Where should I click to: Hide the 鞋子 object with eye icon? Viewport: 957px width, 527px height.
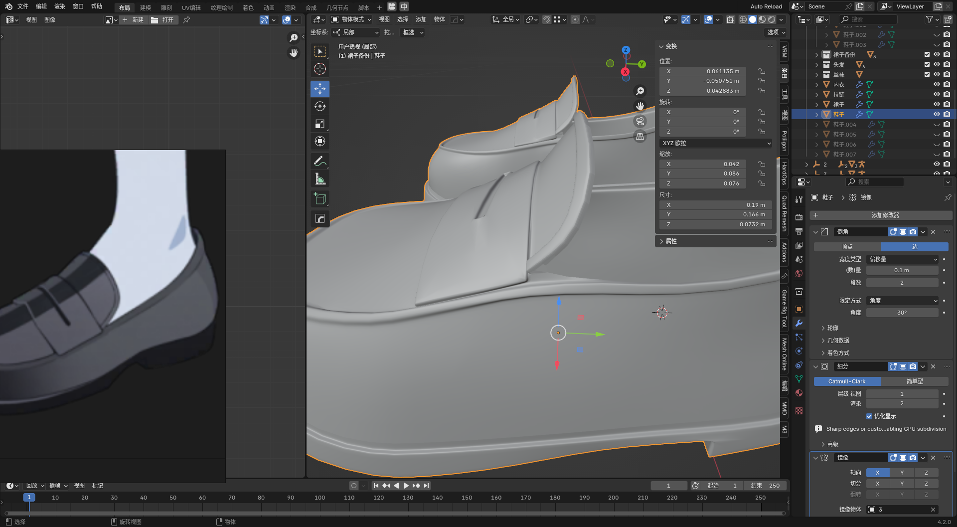[x=937, y=114]
